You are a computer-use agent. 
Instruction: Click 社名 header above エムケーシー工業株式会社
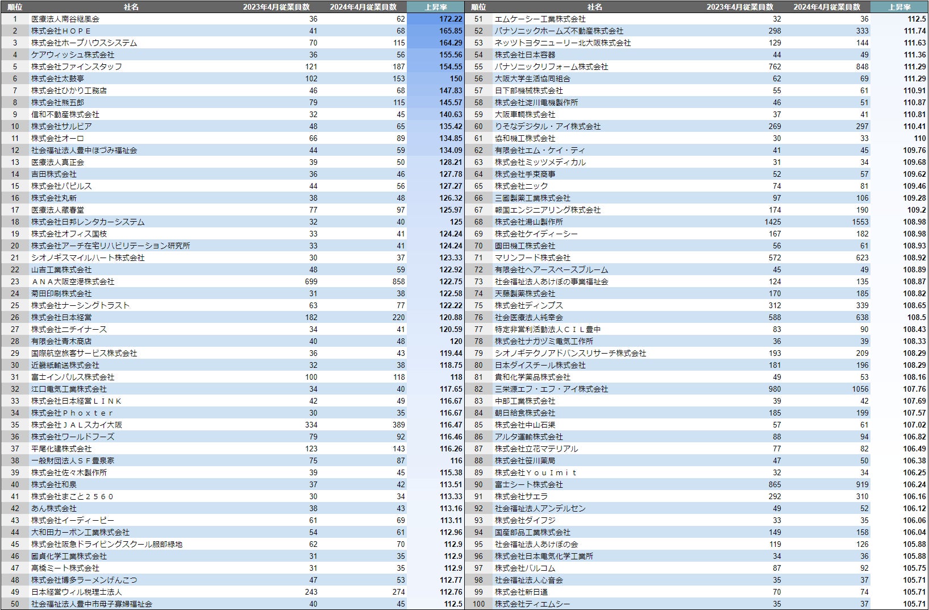click(594, 7)
